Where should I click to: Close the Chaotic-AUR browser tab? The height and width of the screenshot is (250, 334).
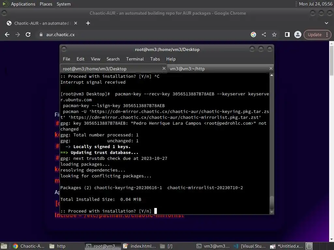(x=76, y=23)
